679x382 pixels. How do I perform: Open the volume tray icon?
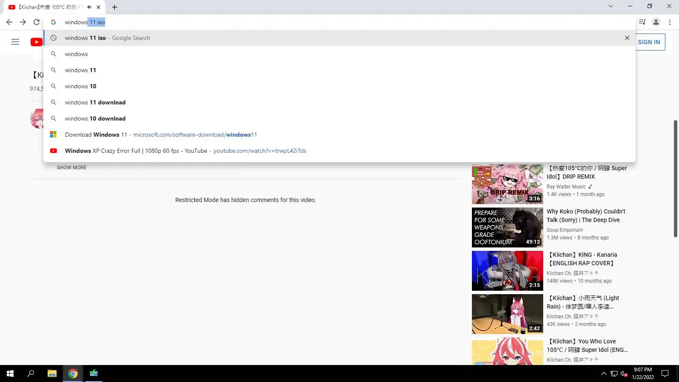pyautogui.click(x=624, y=374)
